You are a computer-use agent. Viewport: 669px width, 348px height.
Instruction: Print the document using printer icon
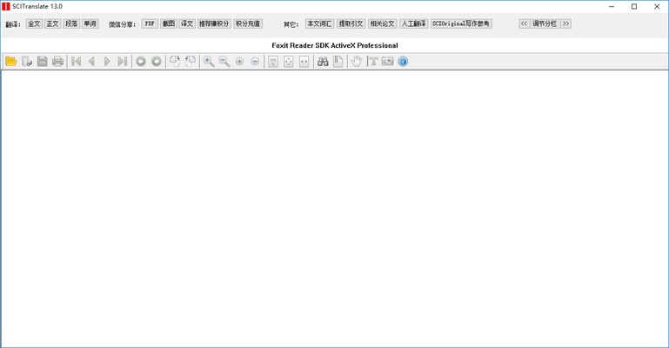pos(57,62)
